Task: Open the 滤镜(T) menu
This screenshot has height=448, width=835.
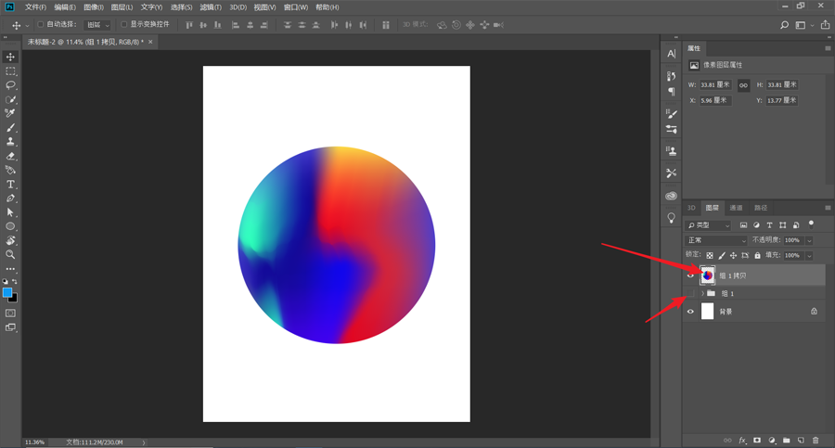Action: tap(211, 7)
